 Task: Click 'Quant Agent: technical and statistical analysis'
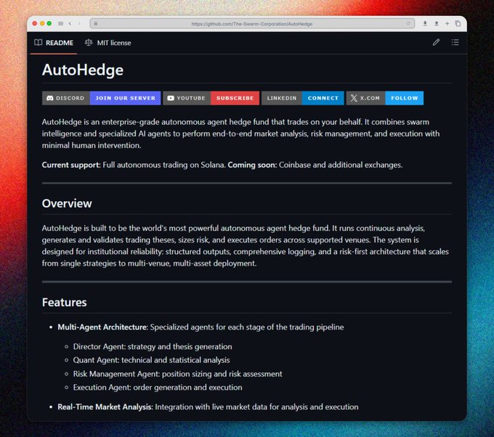pyautogui.click(x=151, y=360)
